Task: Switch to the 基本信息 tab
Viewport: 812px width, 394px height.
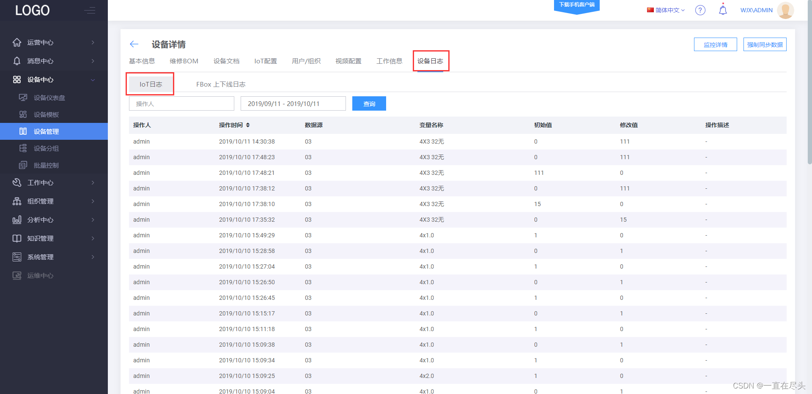Action: pyautogui.click(x=142, y=61)
